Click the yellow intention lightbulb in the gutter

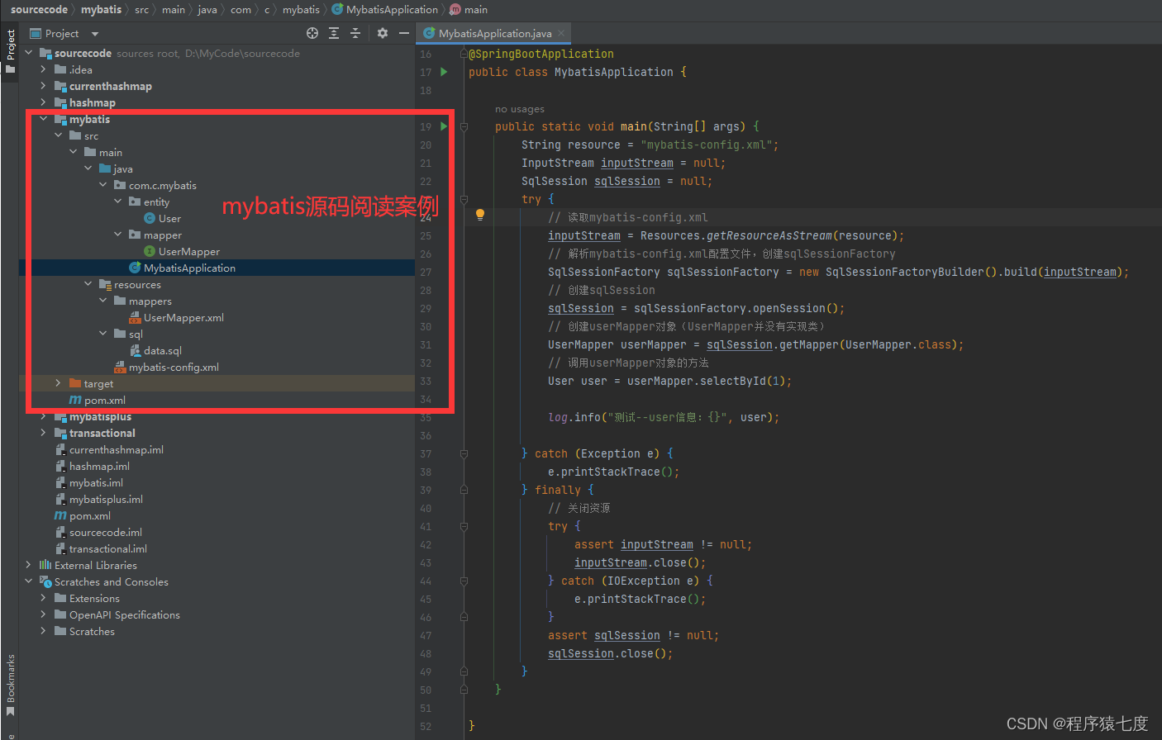click(480, 215)
